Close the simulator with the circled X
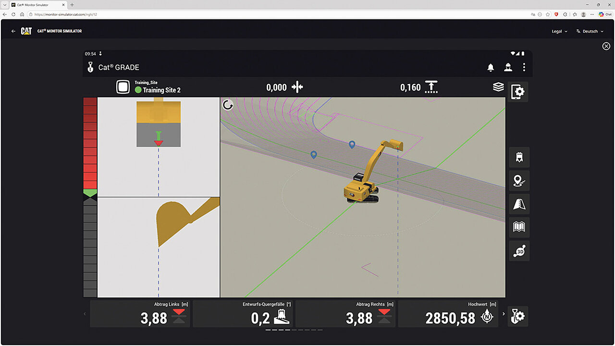This screenshot has height=346, width=615. tap(606, 46)
